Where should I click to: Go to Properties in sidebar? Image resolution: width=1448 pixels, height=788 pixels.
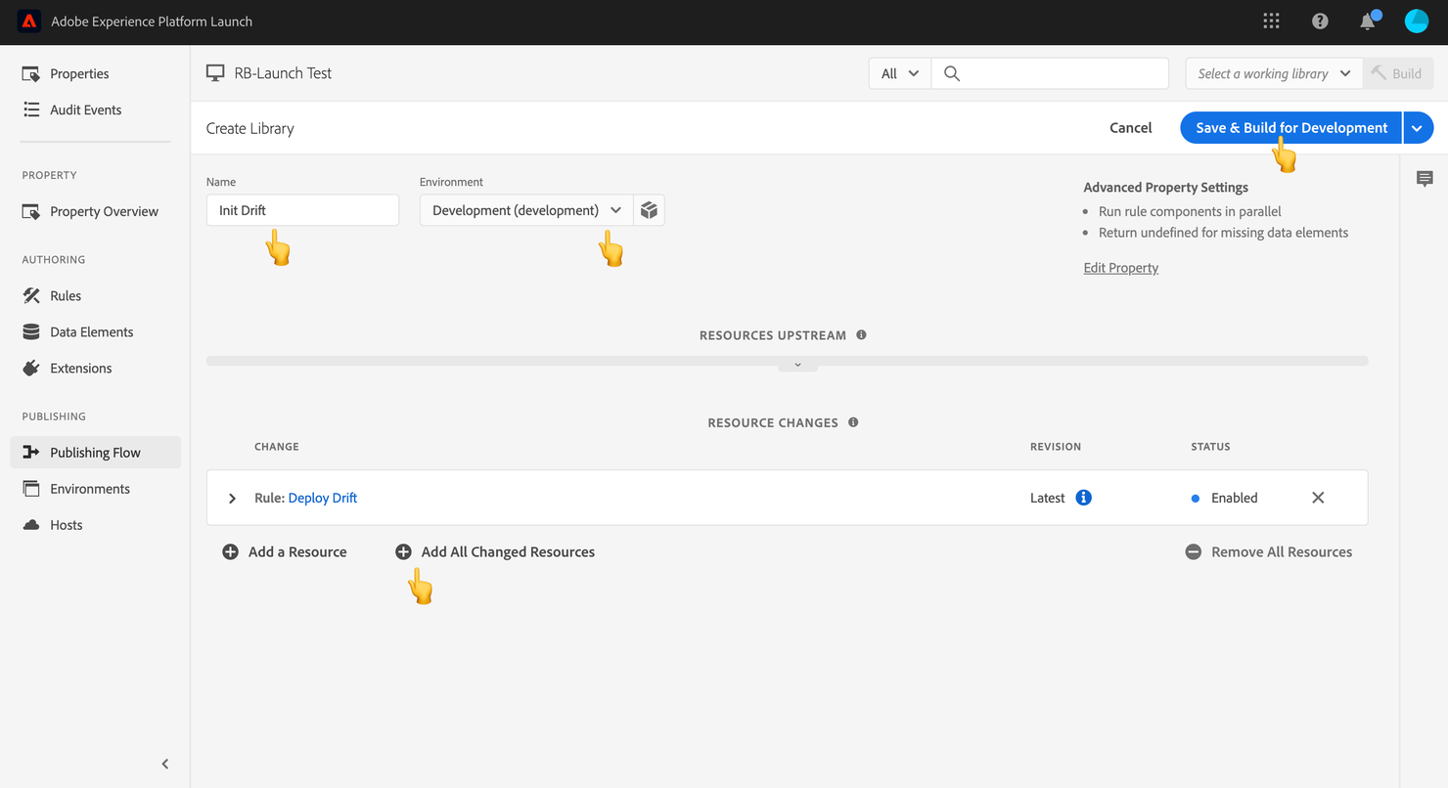click(79, 73)
